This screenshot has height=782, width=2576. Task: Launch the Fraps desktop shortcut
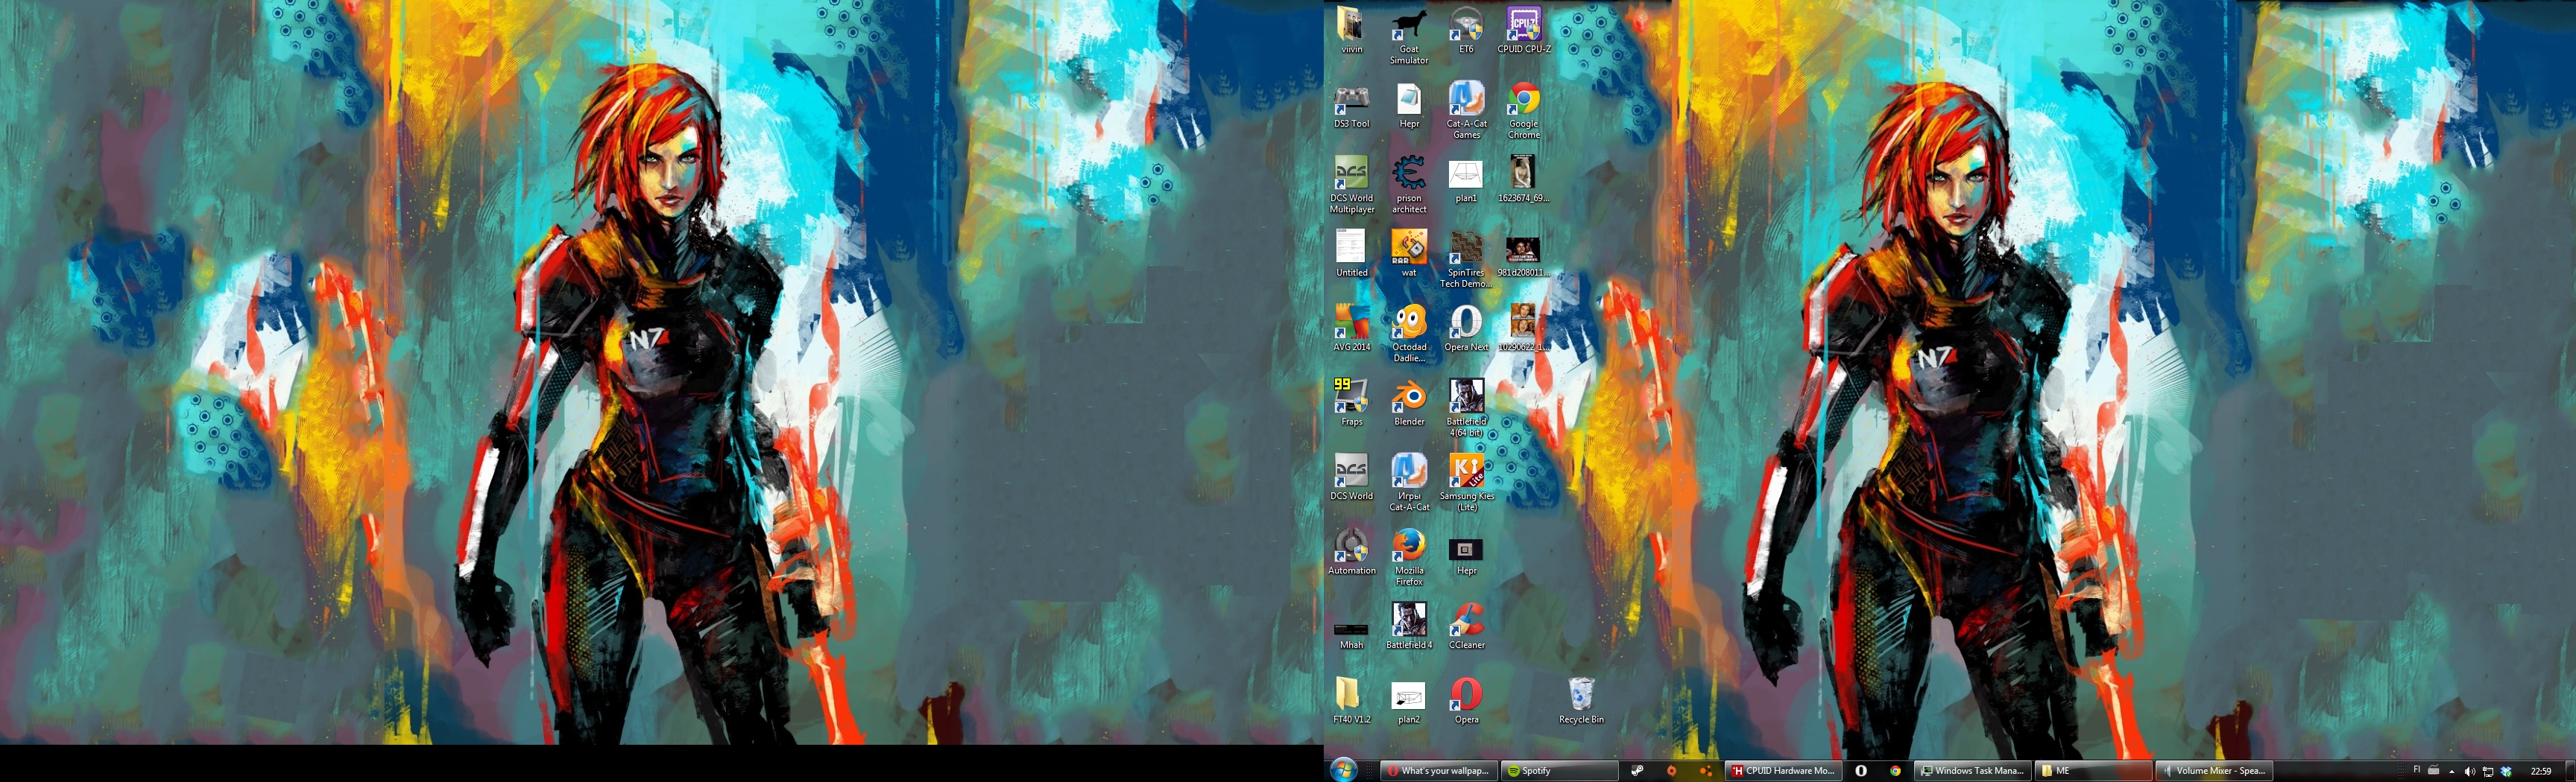[1351, 402]
